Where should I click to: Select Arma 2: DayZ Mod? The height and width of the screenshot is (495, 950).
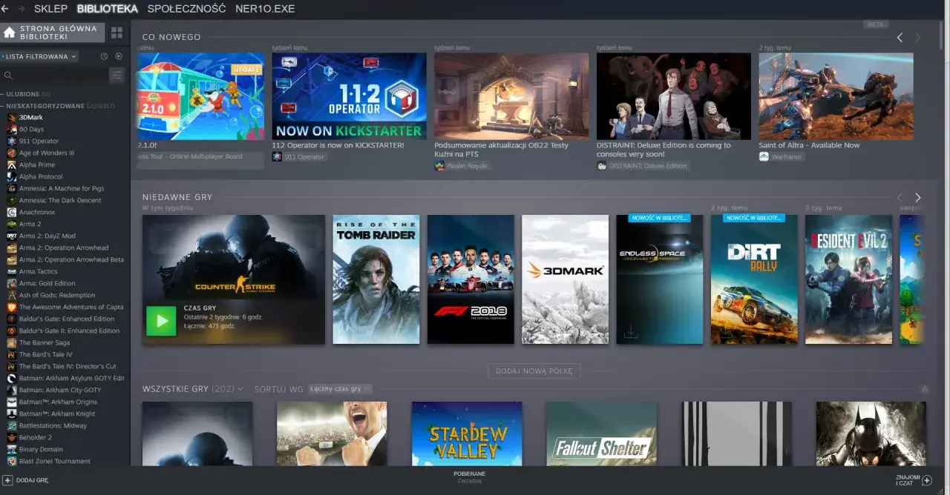[x=47, y=236]
